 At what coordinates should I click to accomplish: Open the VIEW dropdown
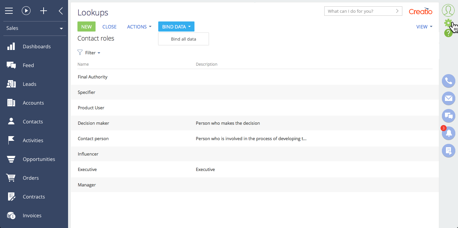423,26
